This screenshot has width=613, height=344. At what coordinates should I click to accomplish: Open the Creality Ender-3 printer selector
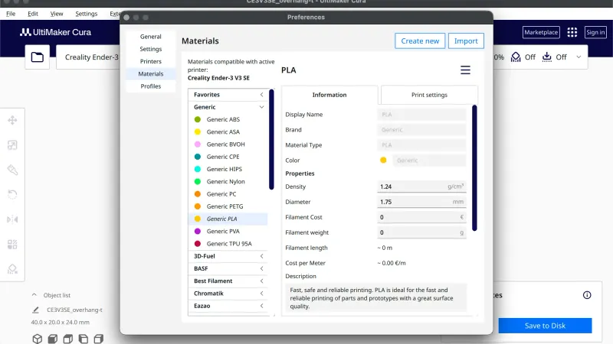tap(90, 57)
